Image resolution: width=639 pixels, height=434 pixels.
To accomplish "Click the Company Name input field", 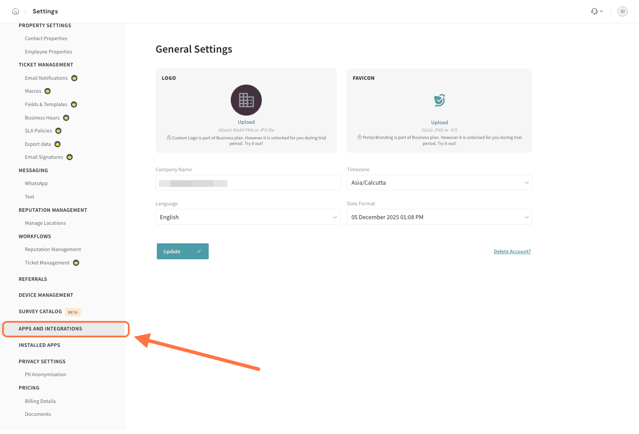I will pos(248,182).
